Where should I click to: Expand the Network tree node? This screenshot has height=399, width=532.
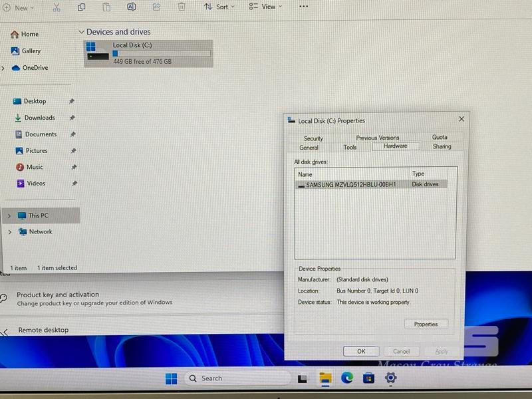click(x=10, y=232)
